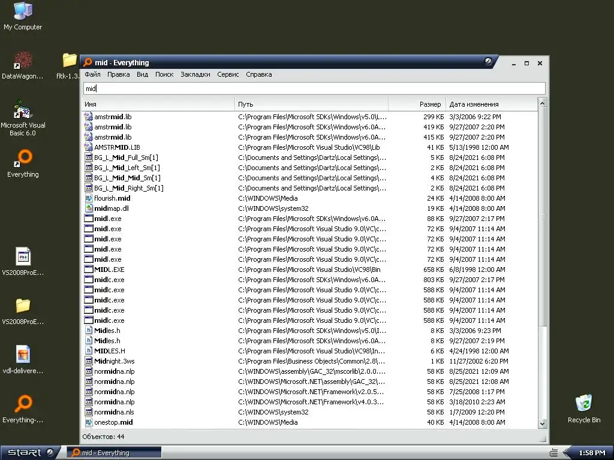Select midl.exe sized 88 КБ
The height and width of the screenshot is (460, 614).
[x=108, y=218]
